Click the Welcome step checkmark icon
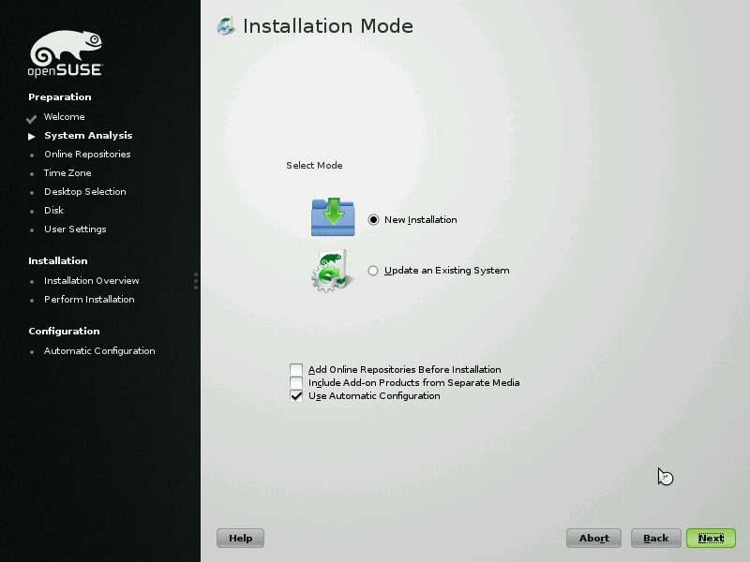Image resolution: width=750 pixels, height=562 pixels. click(x=32, y=118)
